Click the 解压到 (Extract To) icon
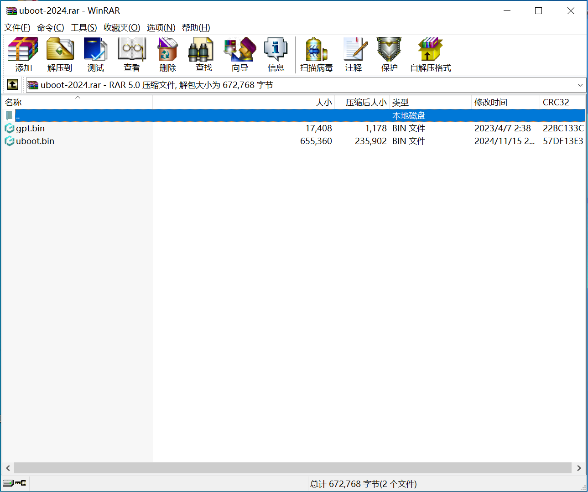 60,55
